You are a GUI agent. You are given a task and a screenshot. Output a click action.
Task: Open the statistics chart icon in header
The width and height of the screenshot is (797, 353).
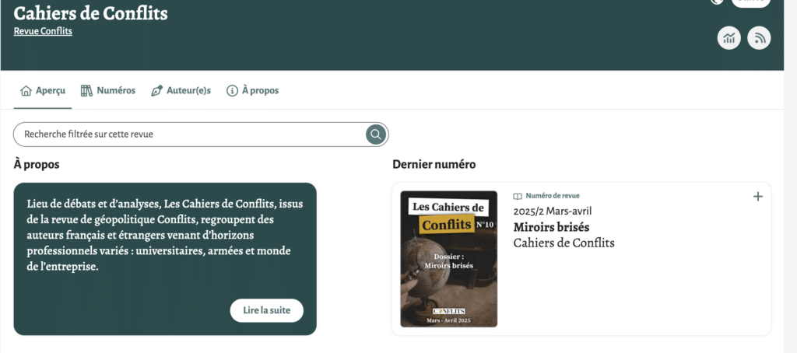click(x=729, y=38)
